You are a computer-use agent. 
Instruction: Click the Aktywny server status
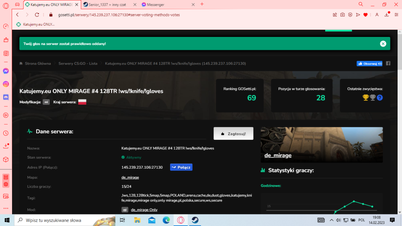131,157
